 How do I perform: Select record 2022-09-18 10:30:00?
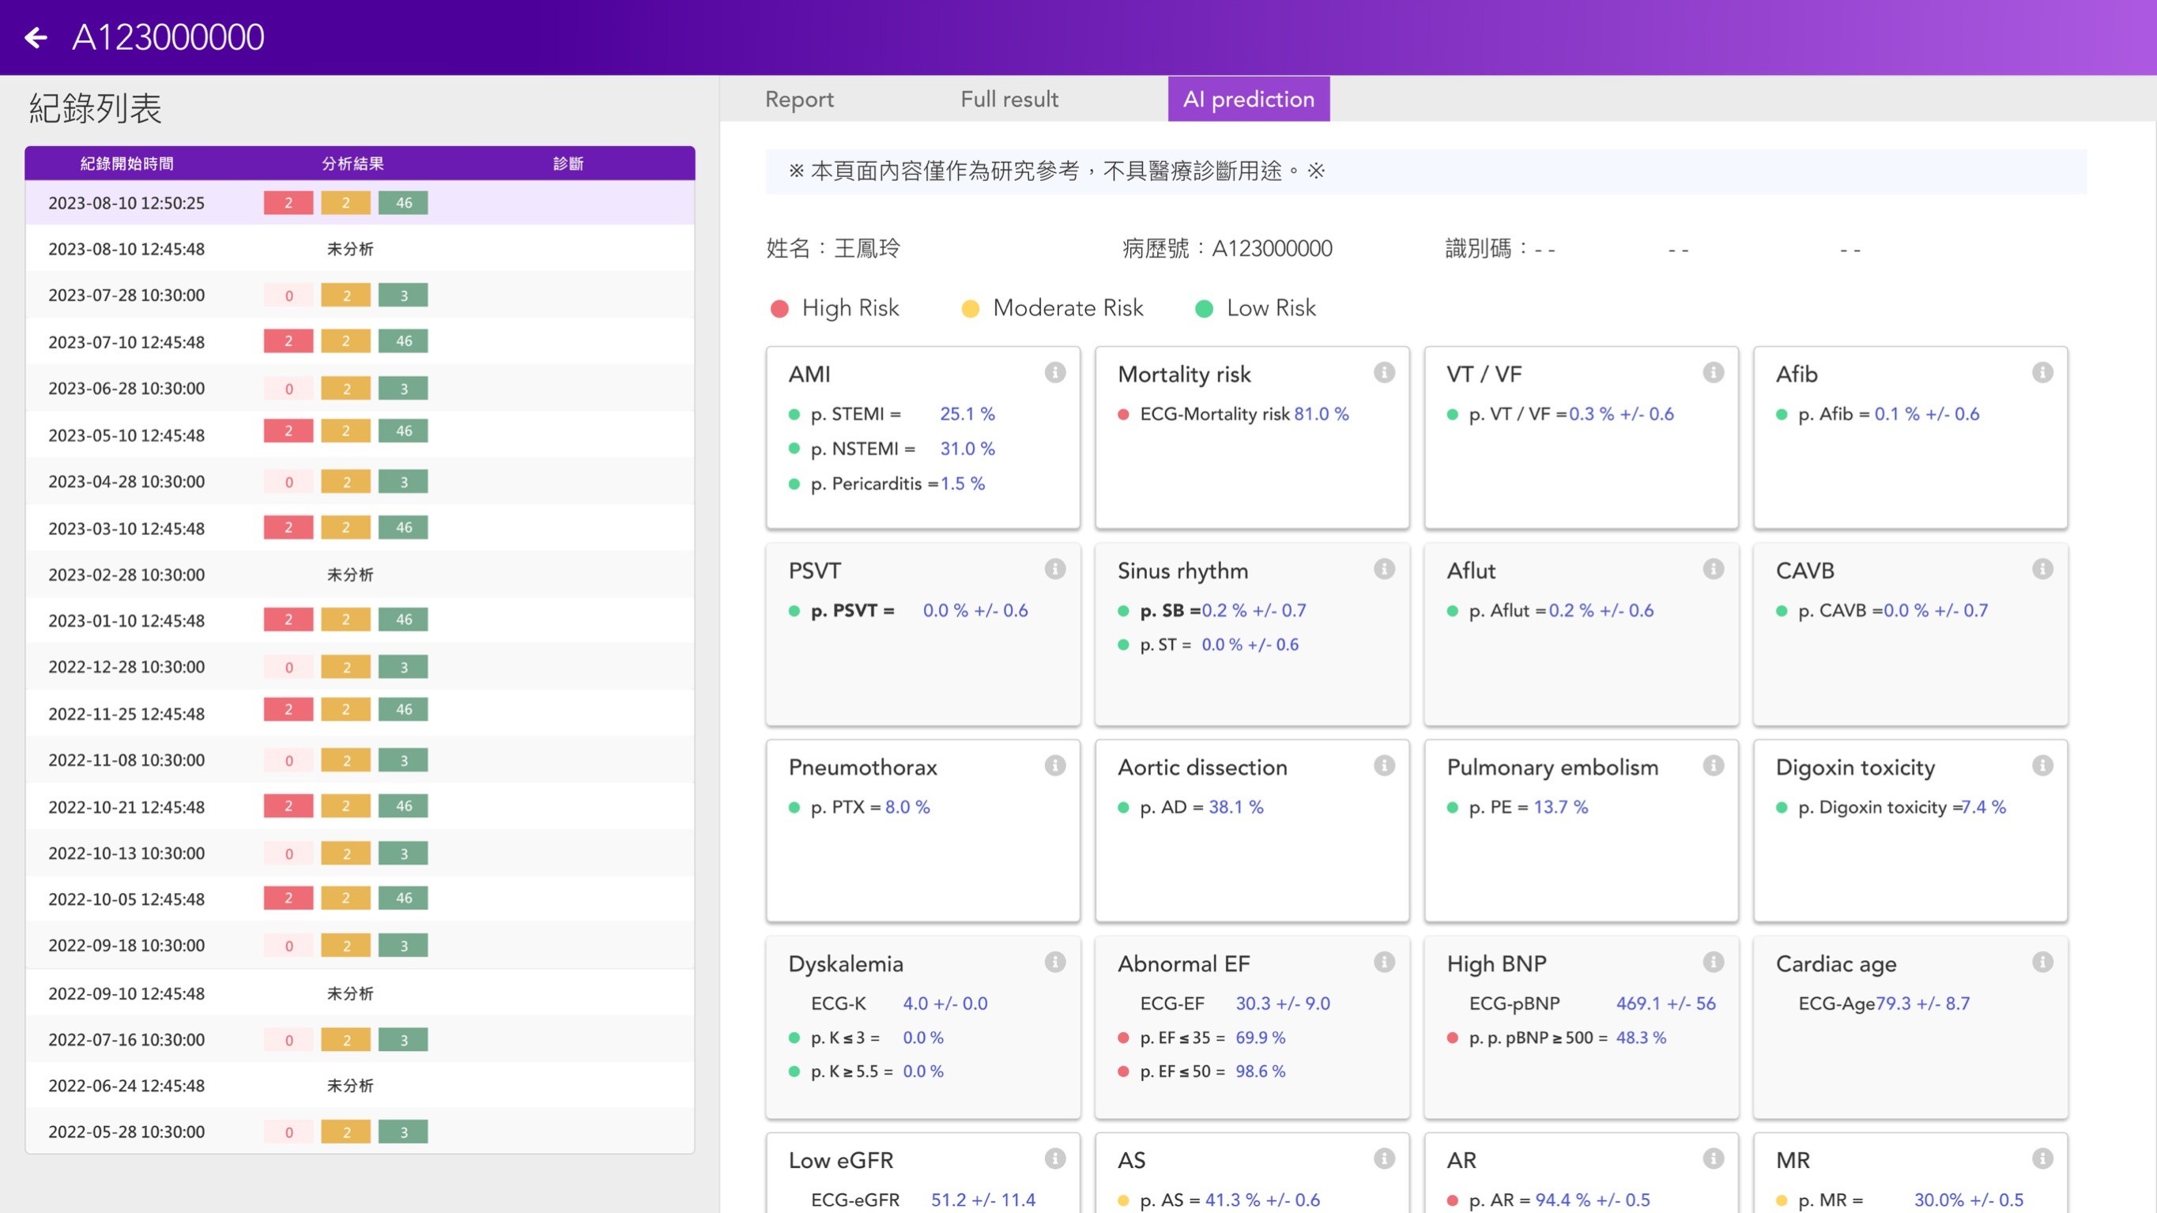(359, 946)
